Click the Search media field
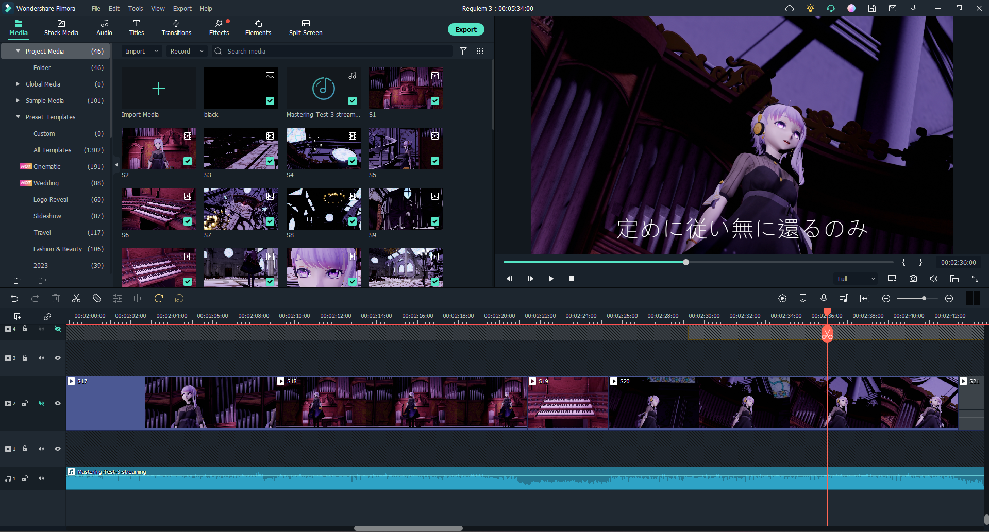 pos(332,51)
